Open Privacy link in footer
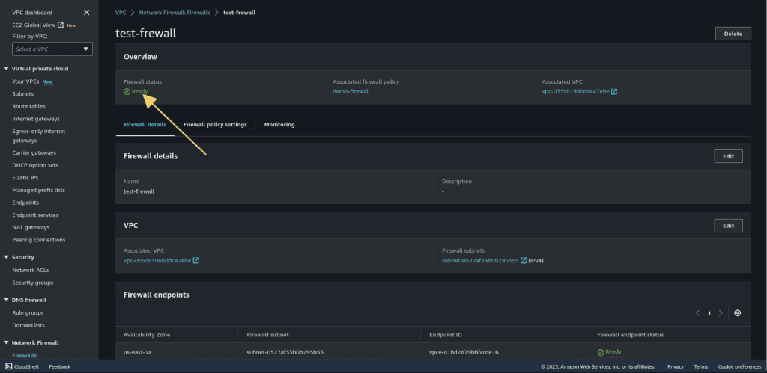Image resolution: width=767 pixels, height=373 pixels. click(676, 367)
